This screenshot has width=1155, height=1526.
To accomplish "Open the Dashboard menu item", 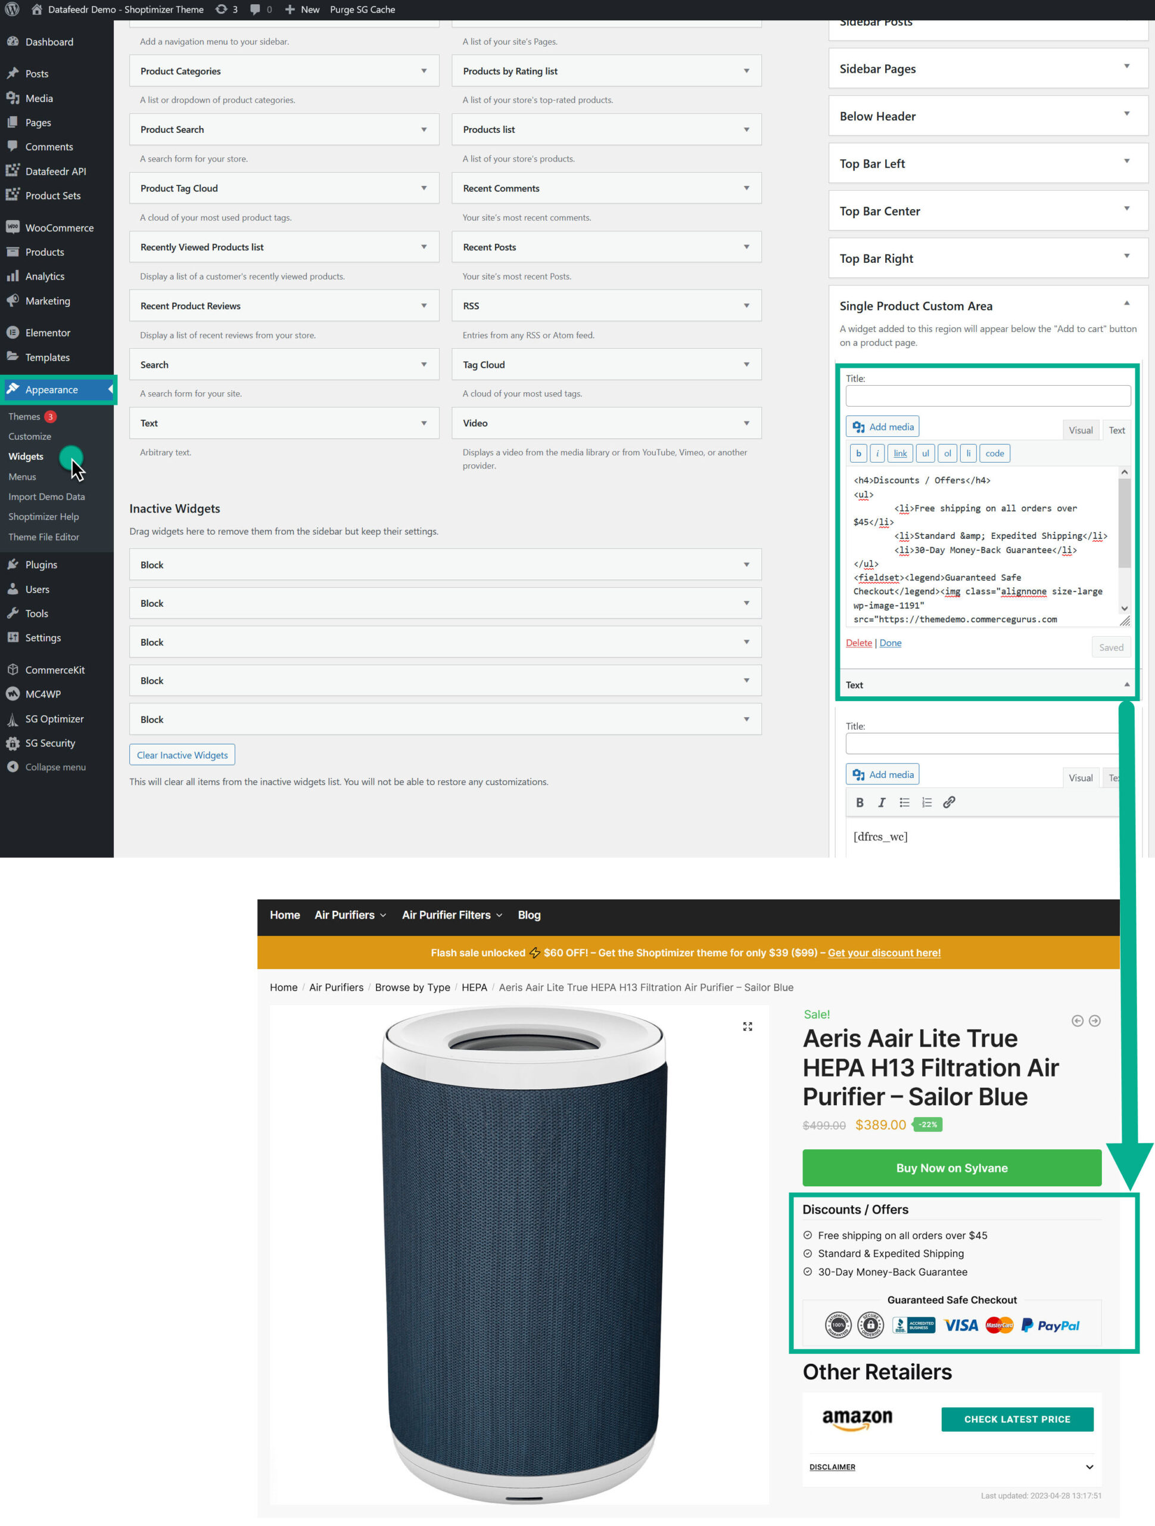I will (x=49, y=42).
